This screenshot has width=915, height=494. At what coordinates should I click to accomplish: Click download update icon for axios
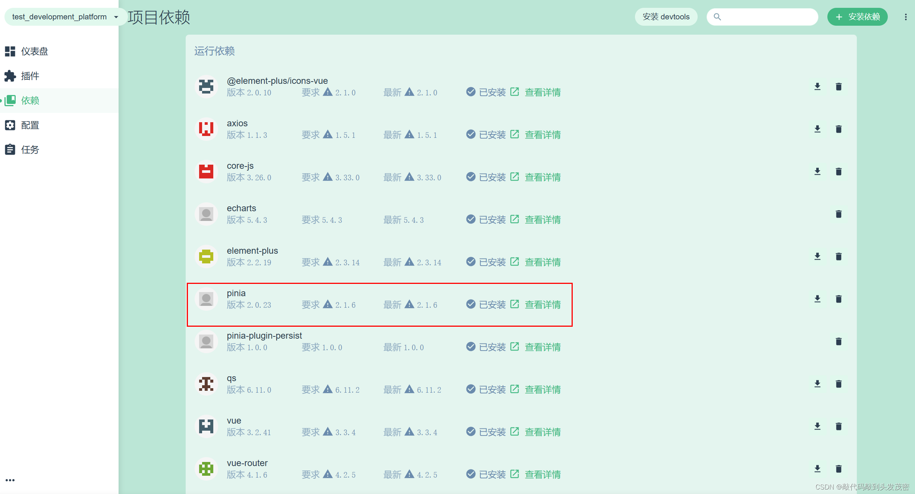pyautogui.click(x=817, y=129)
